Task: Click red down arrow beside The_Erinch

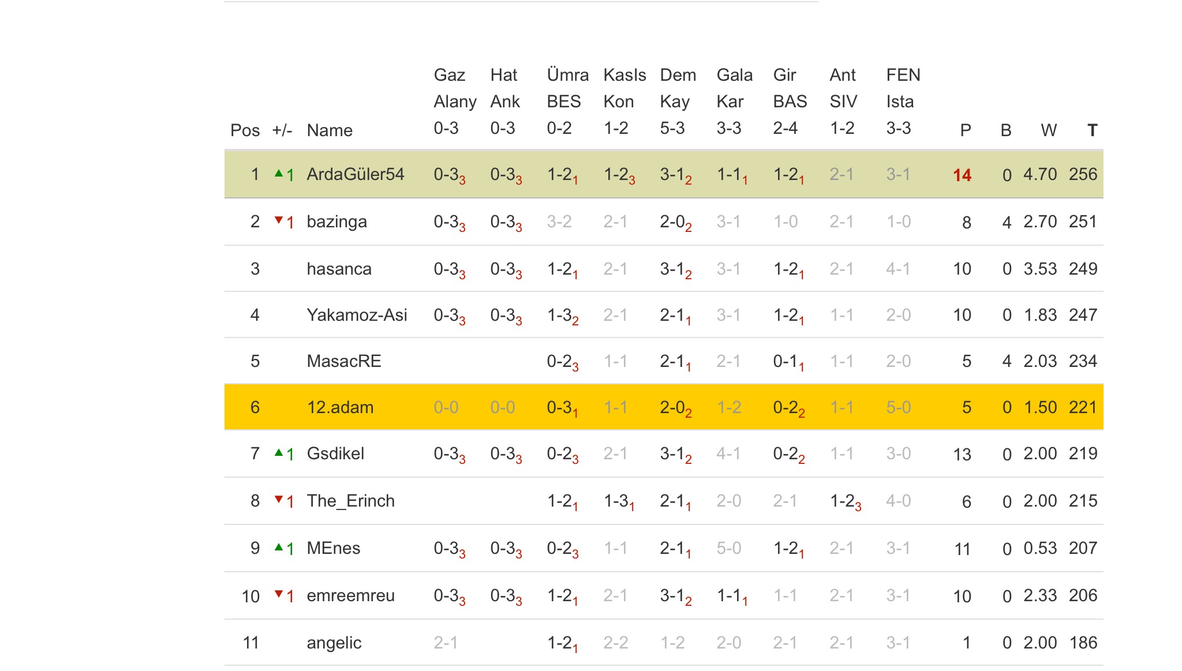Action: 279,500
